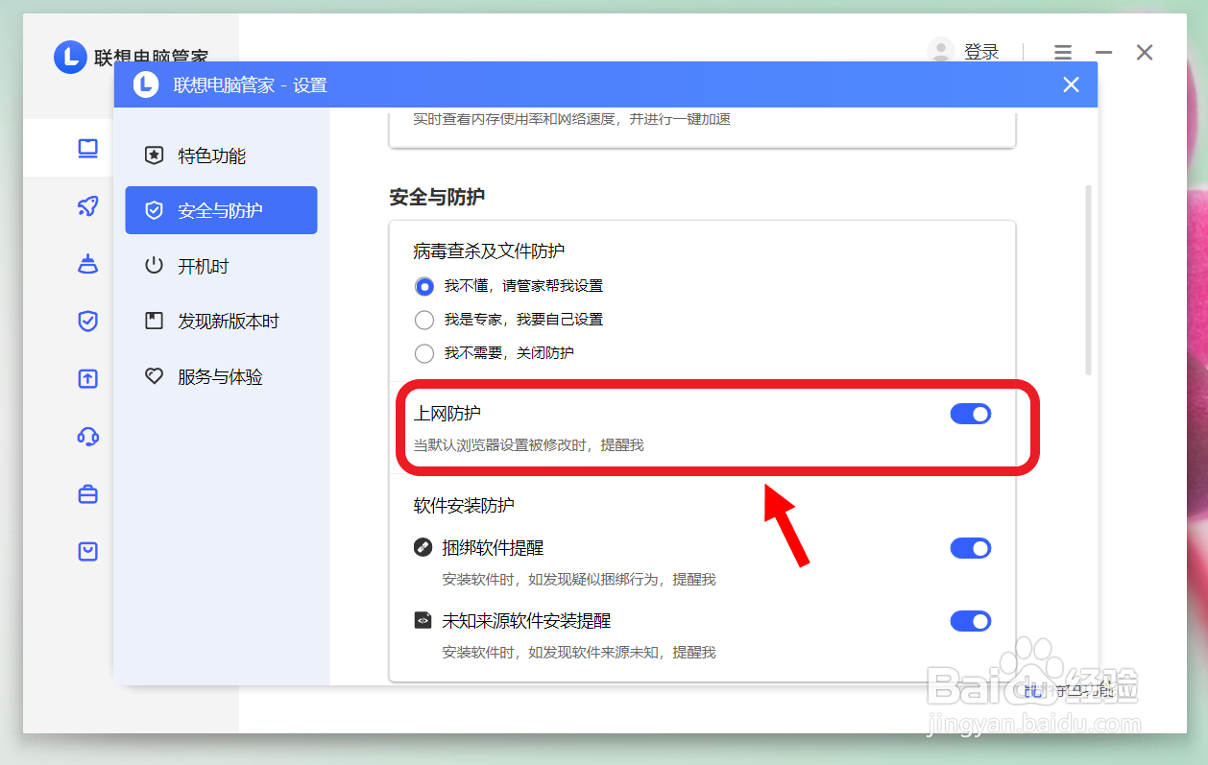Click the icon beside 发现新版本时
Screen dimensions: 1208x765
click(154, 321)
